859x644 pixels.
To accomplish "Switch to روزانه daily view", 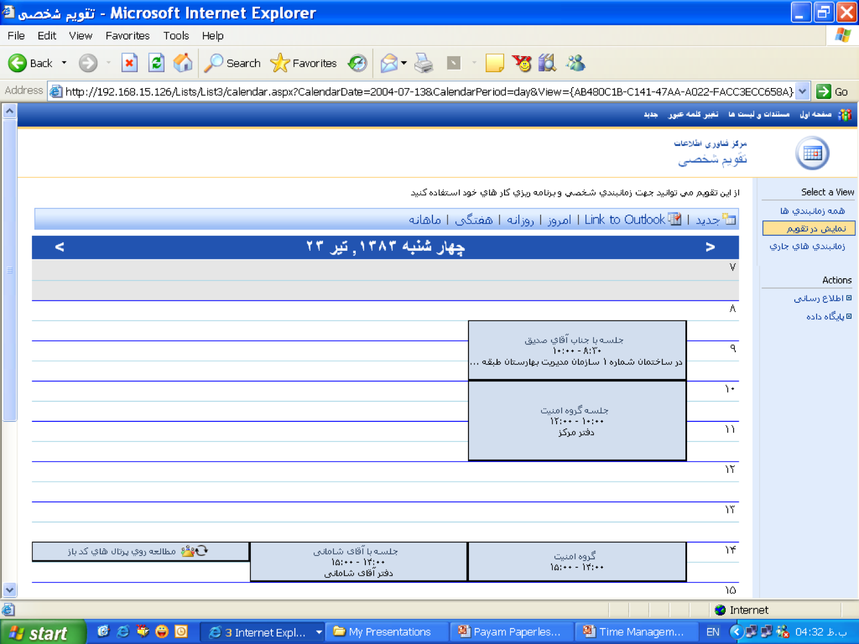I will [x=521, y=220].
